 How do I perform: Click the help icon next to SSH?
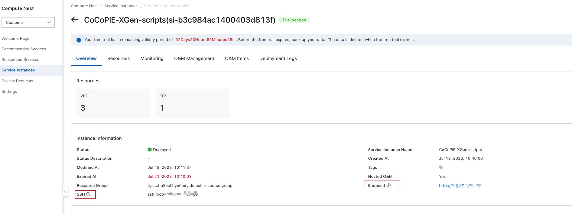(88, 194)
